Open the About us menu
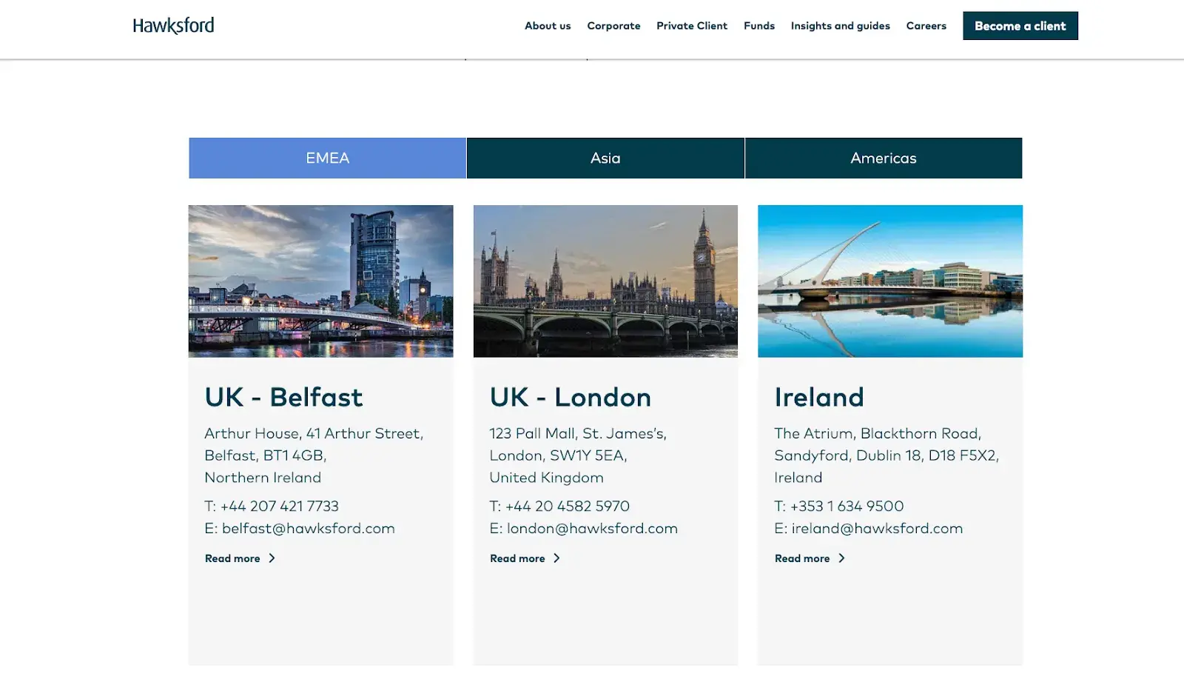The width and height of the screenshot is (1184, 685). 548,26
